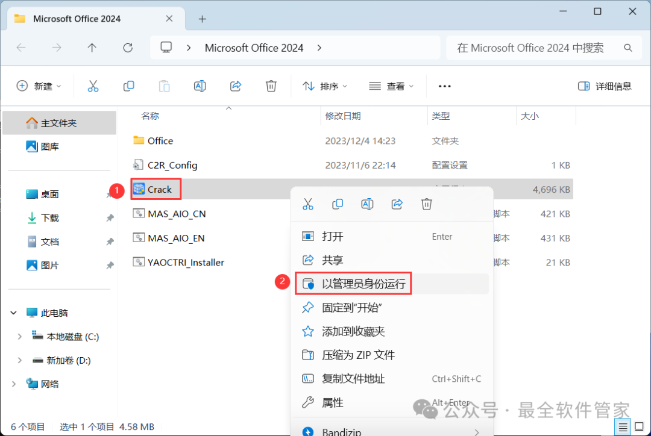Close the Microsoft Office 2024 tab
This screenshot has width=651, height=436.
click(169, 19)
